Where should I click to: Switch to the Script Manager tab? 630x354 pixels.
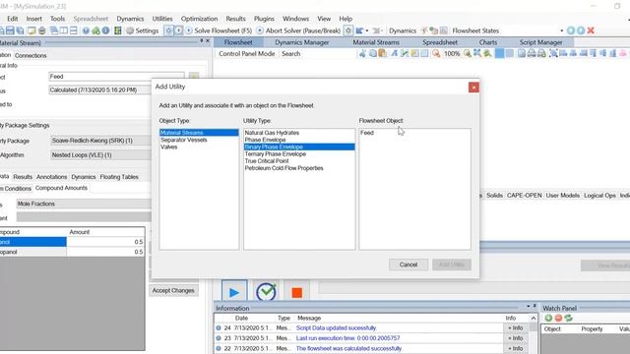[540, 42]
